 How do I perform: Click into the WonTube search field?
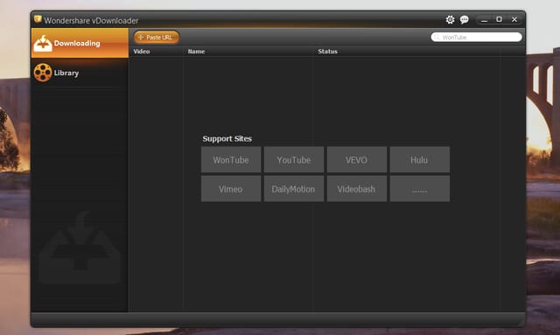coord(476,37)
